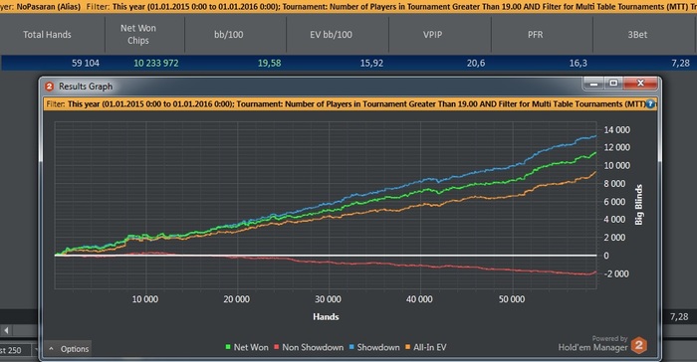Toggle the Non Showdown legend series
Viewport: 697px width, 362px height.
click(x=309, y=347)
